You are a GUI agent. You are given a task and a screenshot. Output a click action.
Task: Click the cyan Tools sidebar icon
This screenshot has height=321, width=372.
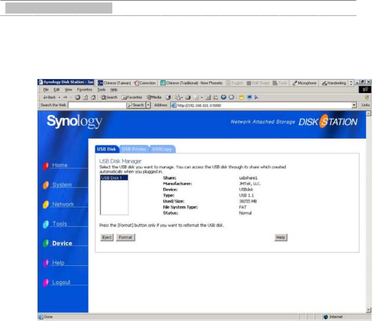46,224
